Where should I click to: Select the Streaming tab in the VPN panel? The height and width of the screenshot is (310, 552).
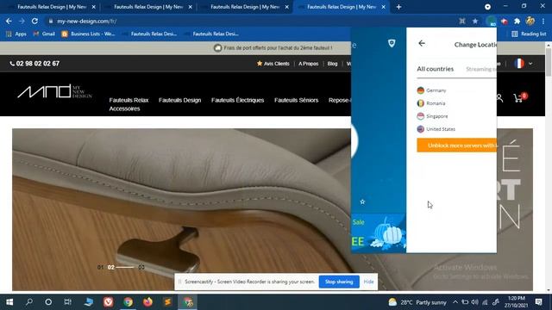[x=480, y=69]
